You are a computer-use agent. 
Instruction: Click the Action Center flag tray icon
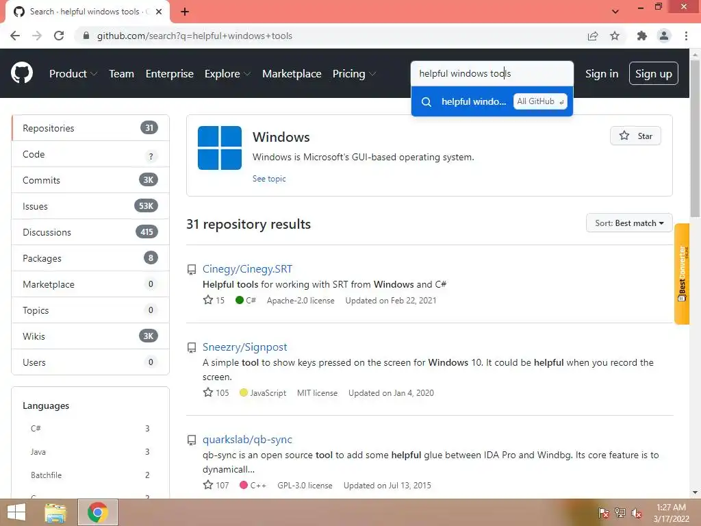click(x=604, y=513)
